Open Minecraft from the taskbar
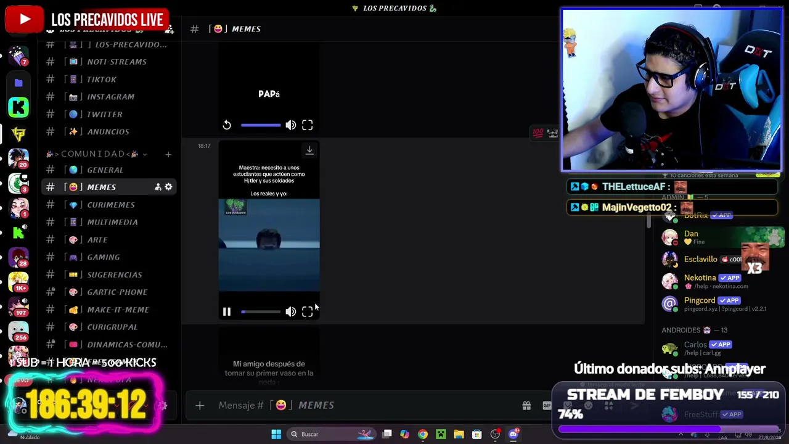 click(441, 434)
